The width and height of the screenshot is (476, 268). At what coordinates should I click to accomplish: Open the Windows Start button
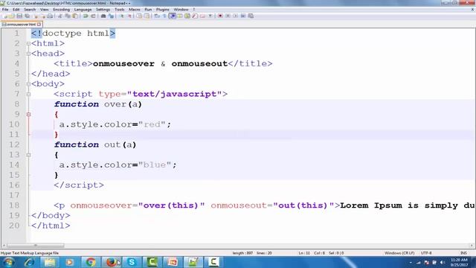pyautogui.click(x=8, y=262)
